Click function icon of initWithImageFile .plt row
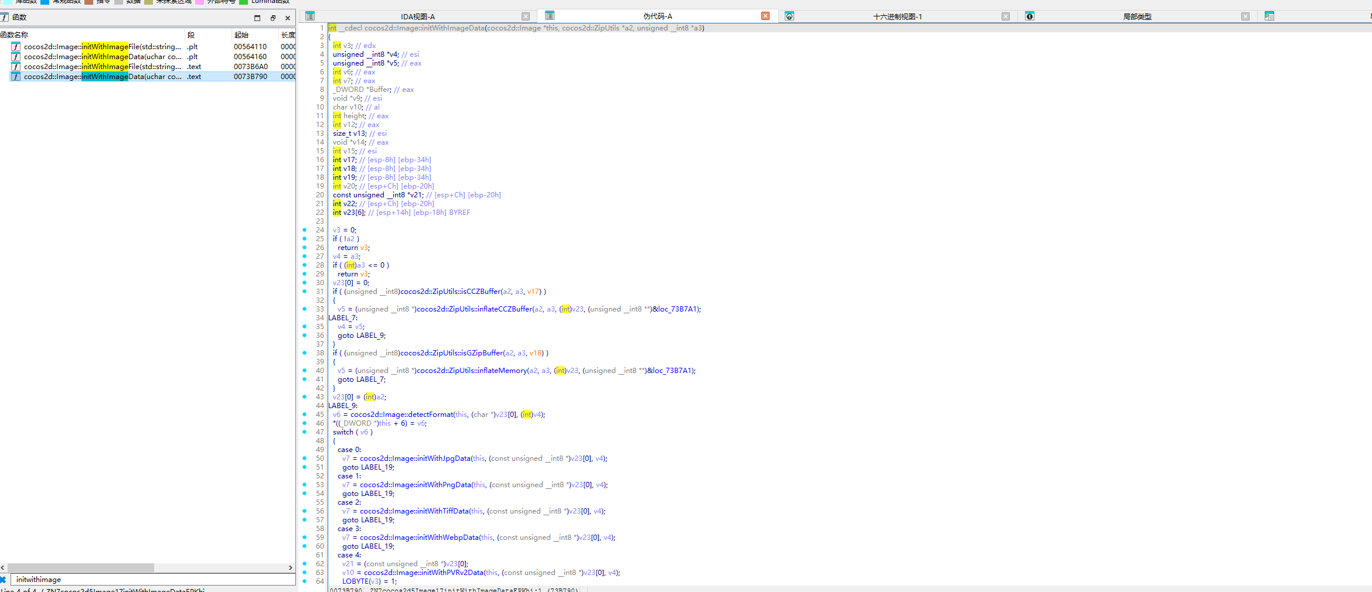 (16, 47)
